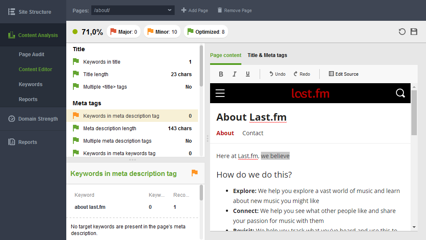Click the vertical panel splitter handle
Viewport: 426px width, 240px height.
pyautogui.click(x=207, y=139)
